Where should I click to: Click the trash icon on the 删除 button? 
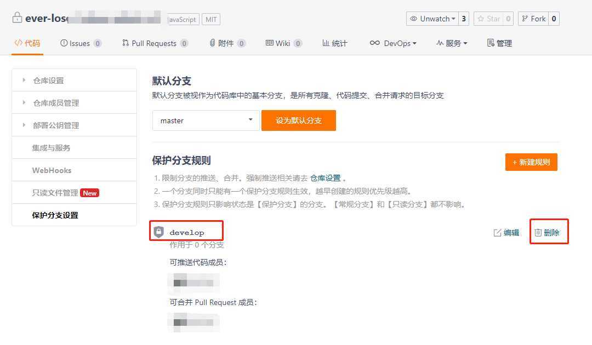[x=538, y=232]
